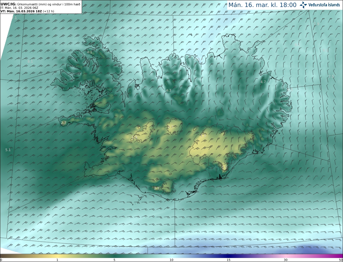Click the 5 tick on the color scale

click(x=114, y=260)
